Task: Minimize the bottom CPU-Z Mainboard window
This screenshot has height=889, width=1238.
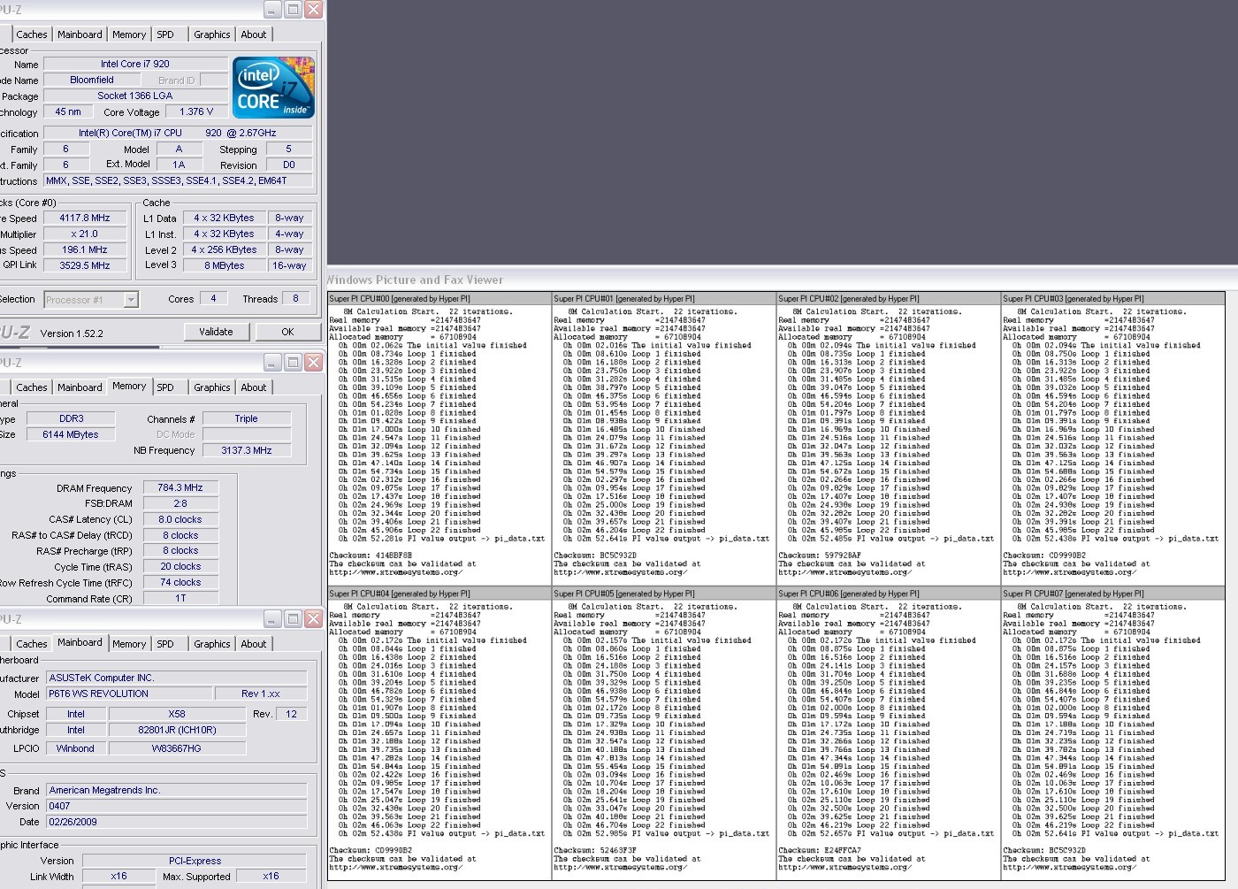Action: coord(272,619)
